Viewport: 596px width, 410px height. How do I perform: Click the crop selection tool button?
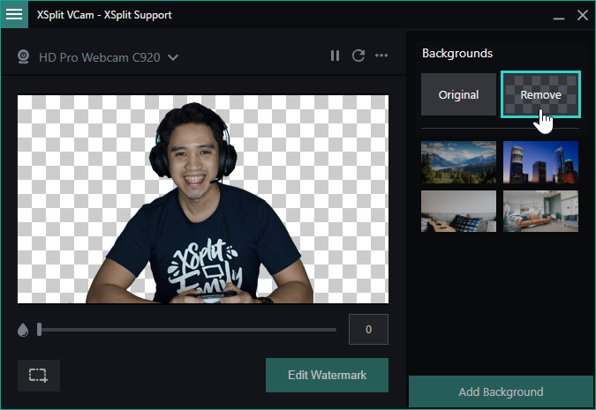(38, 376)
